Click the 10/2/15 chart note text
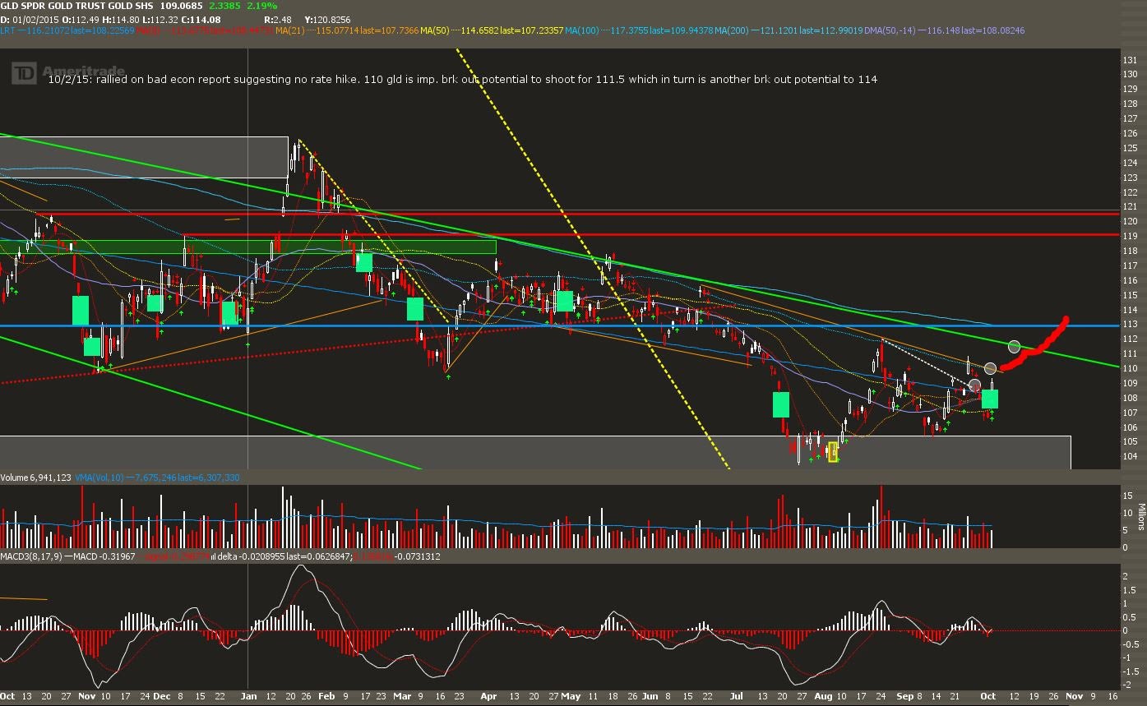This screenshot has width=1147, height=706. coord(463,79)
